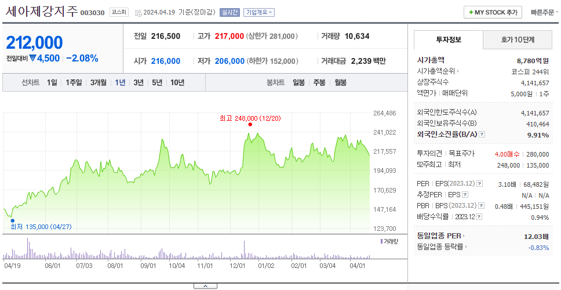The width and height of the screenshot is (561, 290).
Task: Click the calendar icon beside 2024.04.19
Action: tap(138, 13)
